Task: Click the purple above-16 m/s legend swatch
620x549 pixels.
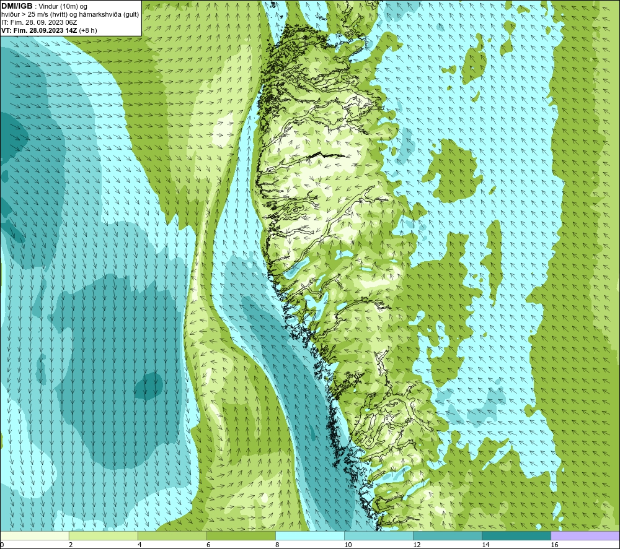Action: tap(585, 535)
